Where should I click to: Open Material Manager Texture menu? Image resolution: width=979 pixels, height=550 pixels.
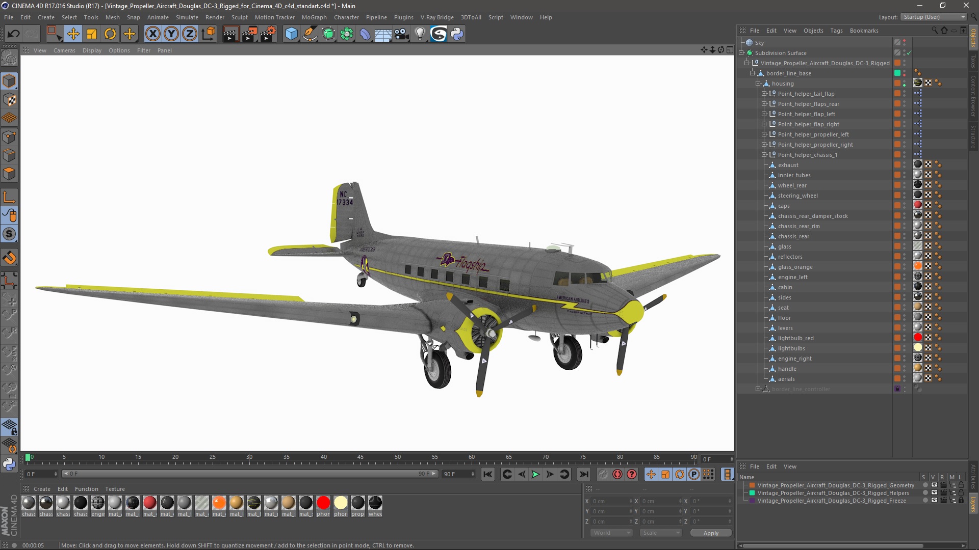click(x=115, y=489)
